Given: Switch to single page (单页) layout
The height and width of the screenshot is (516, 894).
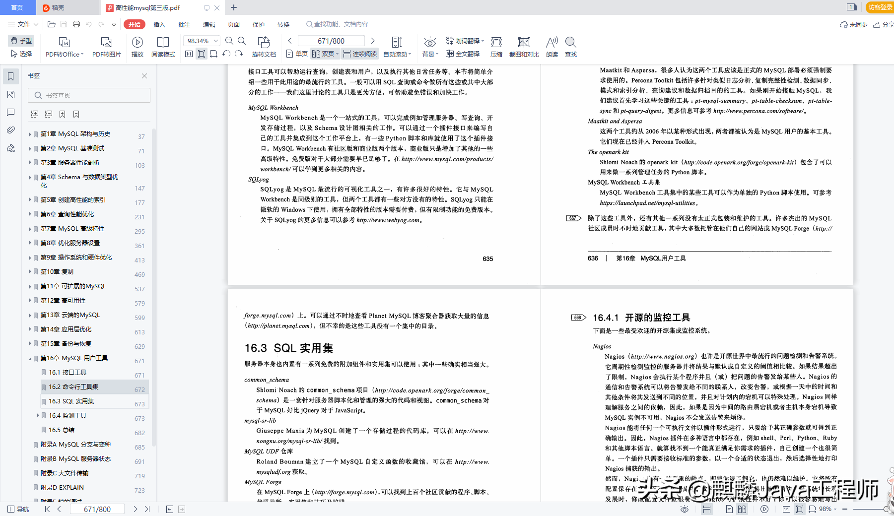Looking at the screenshot, I should coord(297,54).
